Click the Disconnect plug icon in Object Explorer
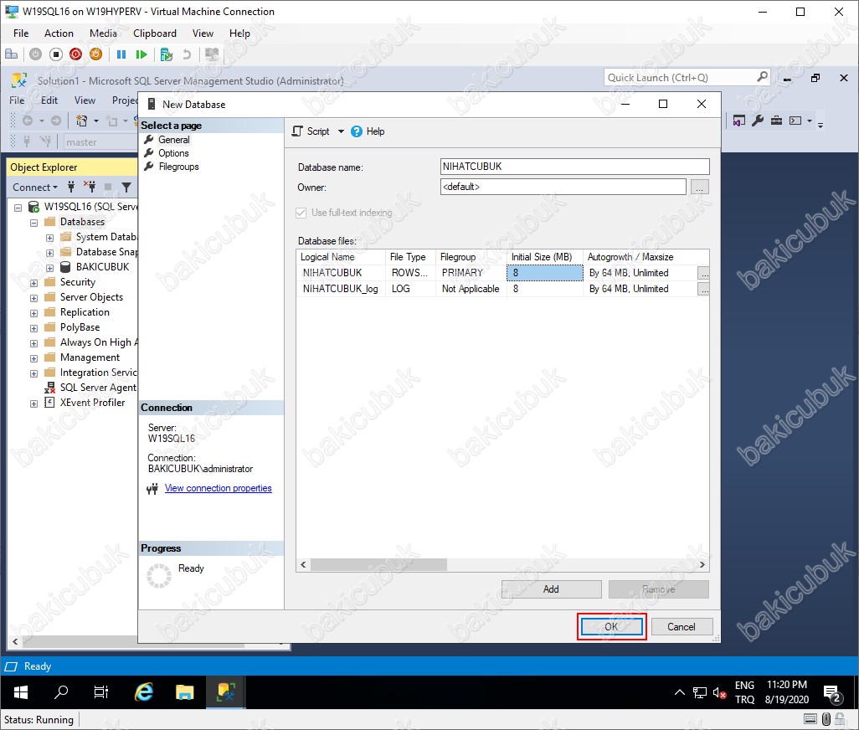This screenshot has width=859, height=730. 90,188
